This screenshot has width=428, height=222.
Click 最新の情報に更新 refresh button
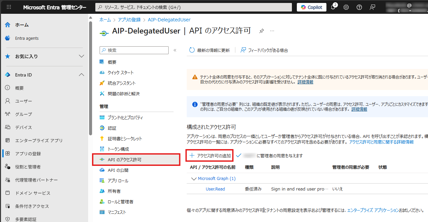(x=209, y=50)
